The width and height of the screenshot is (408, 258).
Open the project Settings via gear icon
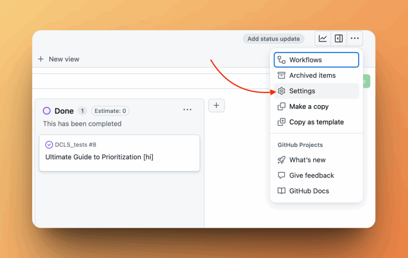(302, 91)
